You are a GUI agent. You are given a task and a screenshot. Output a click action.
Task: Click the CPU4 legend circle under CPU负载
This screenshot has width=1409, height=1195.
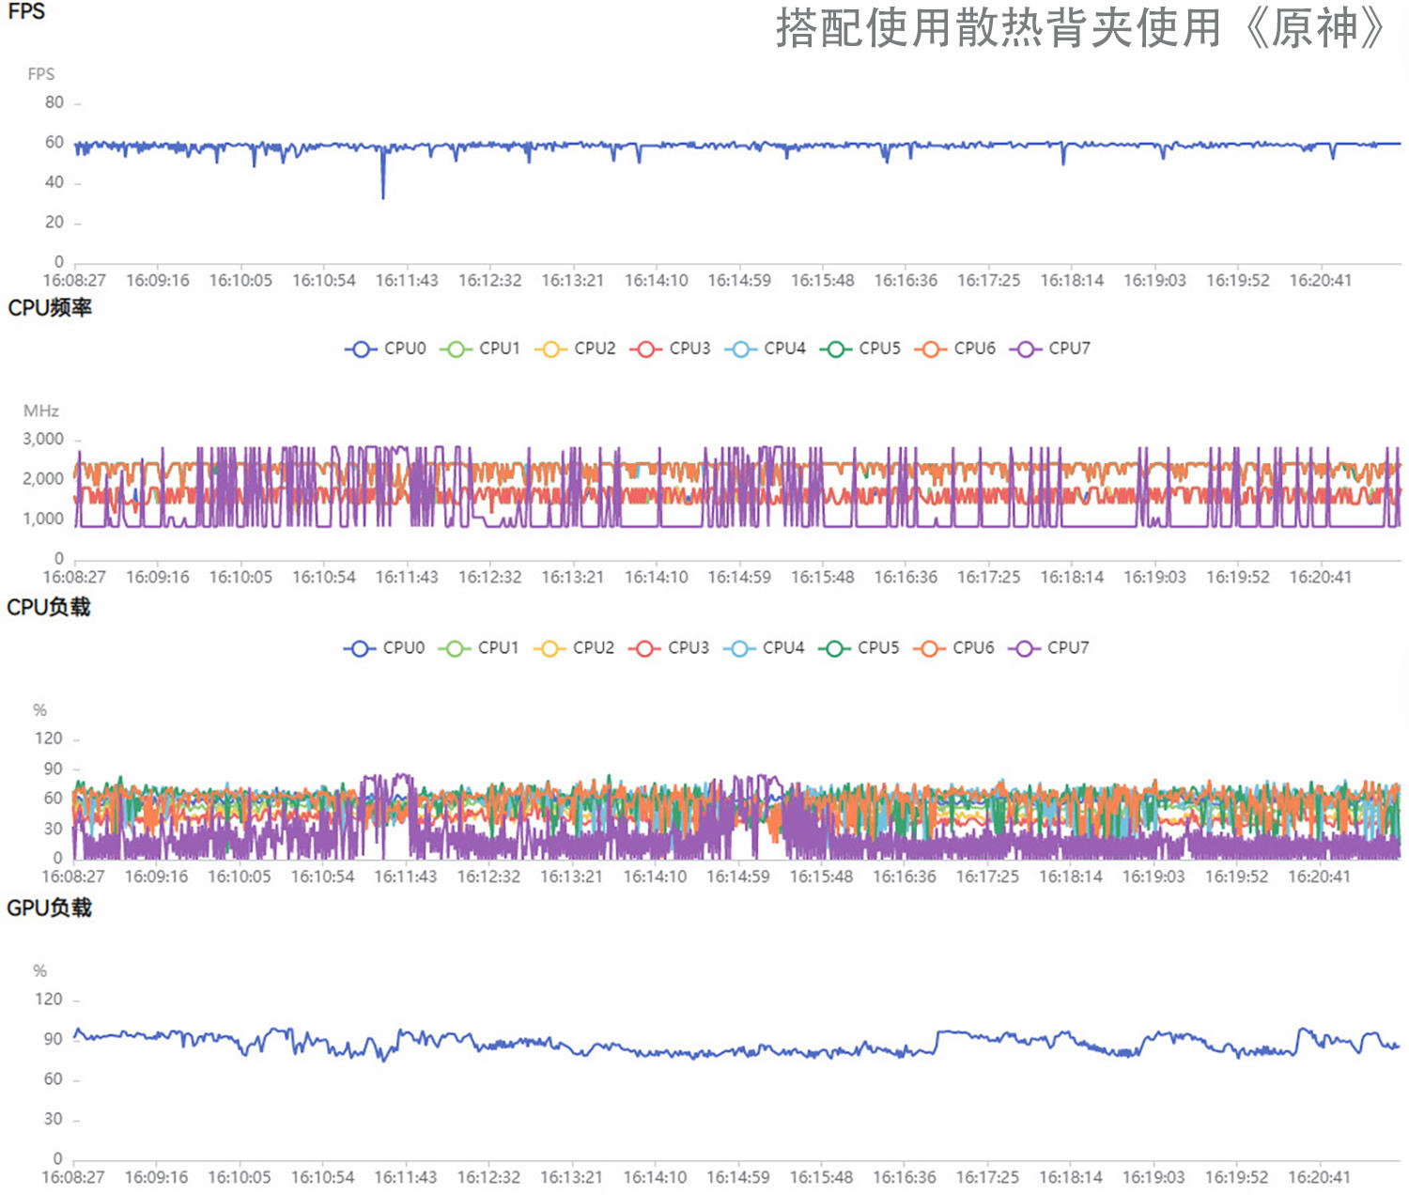(x=741, y=647)
